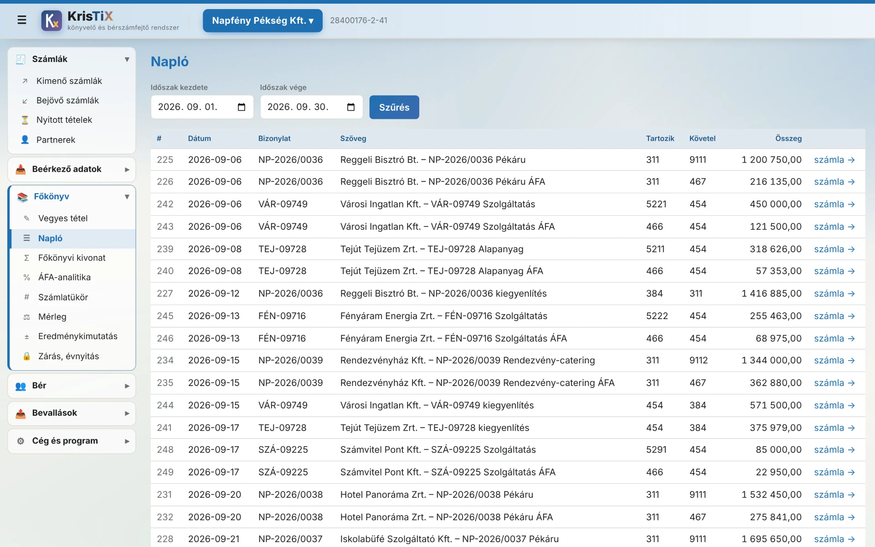Click the Összeg column header
Image resolution: width=875 pixels, height=547 pixels.
pyautogui.click(x=788, y=139)
